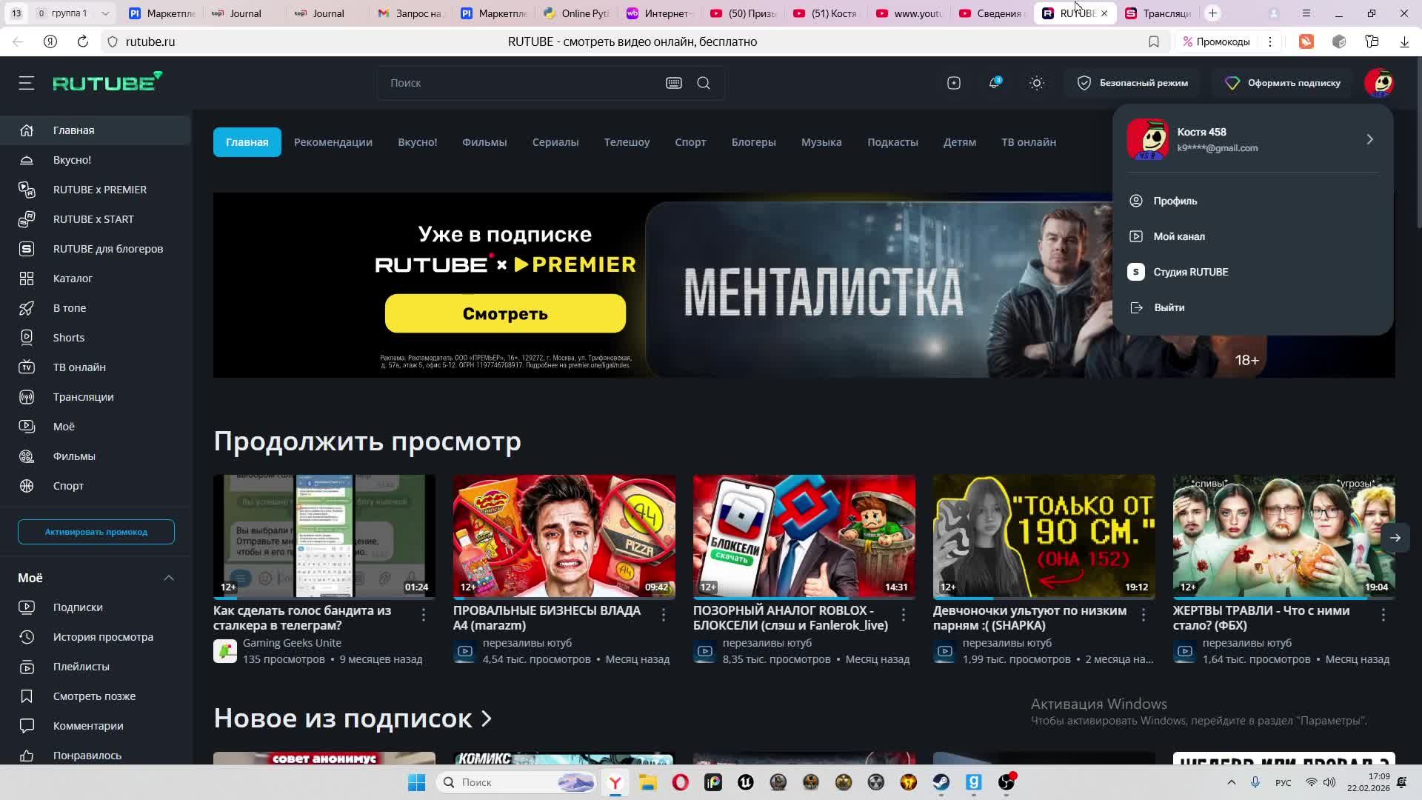Viewport: 1422px width, 800px height.
Task: Open the ЖЕРТВЫ ТРАВЛИ video thumbnail
Action: 1284,536
